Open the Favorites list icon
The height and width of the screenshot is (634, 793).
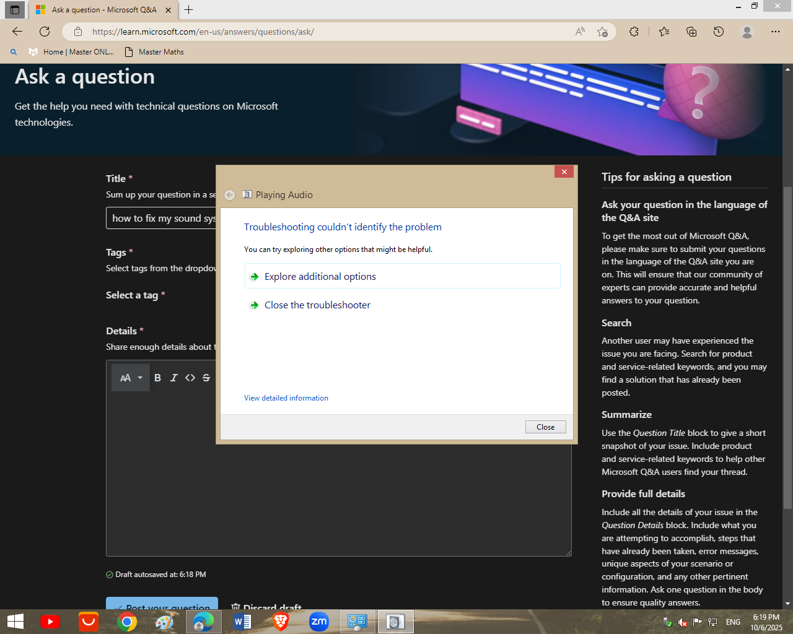(x=664, y=32)
